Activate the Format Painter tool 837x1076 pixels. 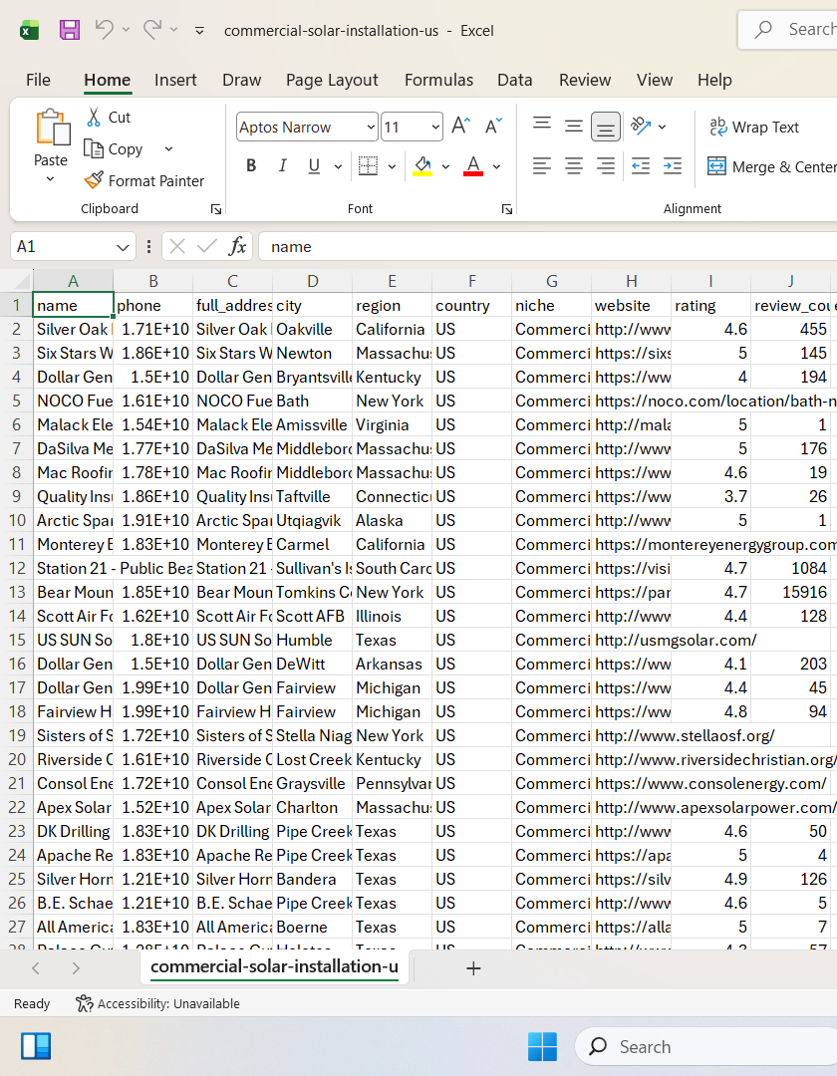(x=144, y=180)
